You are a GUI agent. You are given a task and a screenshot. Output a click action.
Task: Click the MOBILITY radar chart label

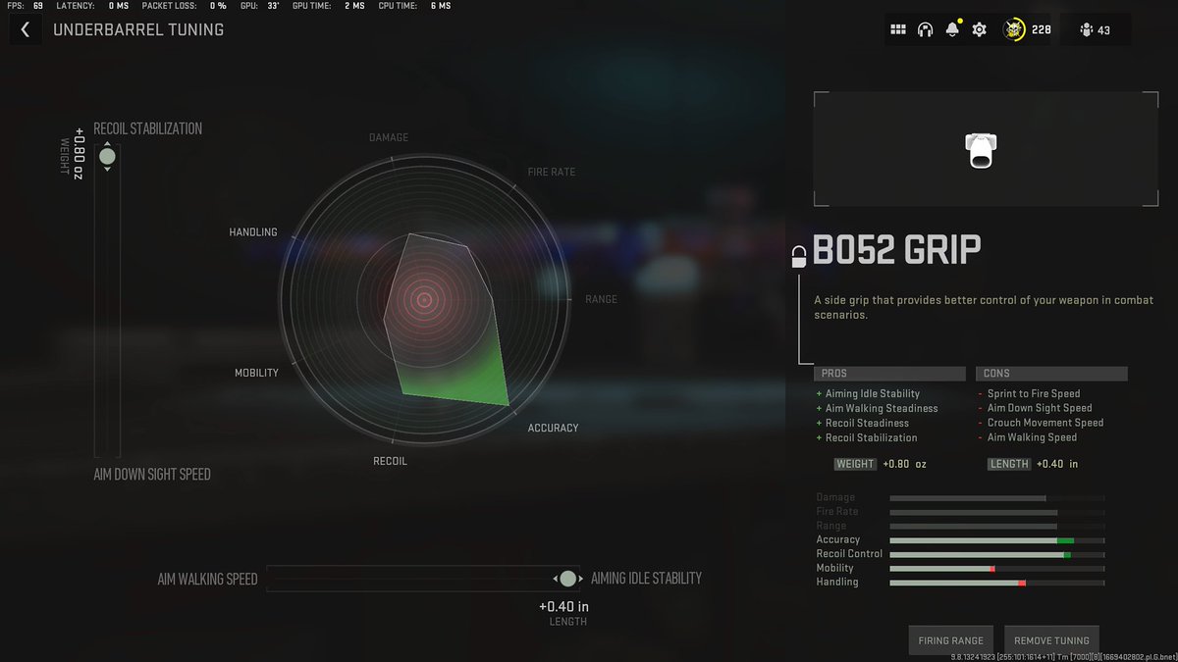coord(256,373)
